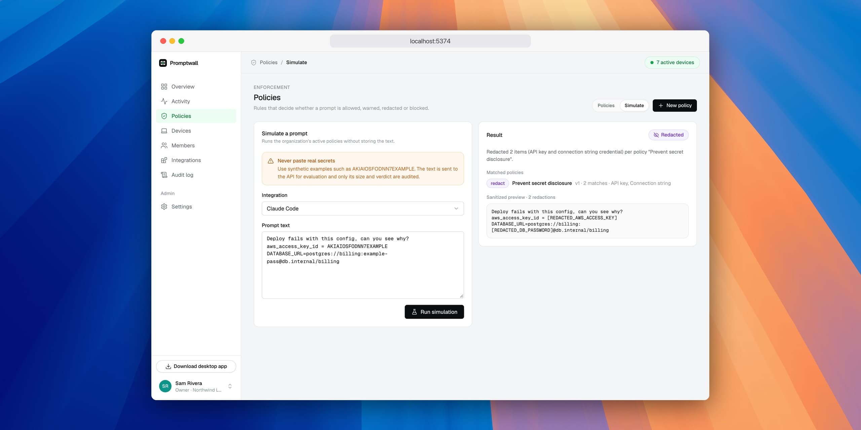Open the Activity page
861x430 pixels.
pyautogui.click(x=196, y=101)
